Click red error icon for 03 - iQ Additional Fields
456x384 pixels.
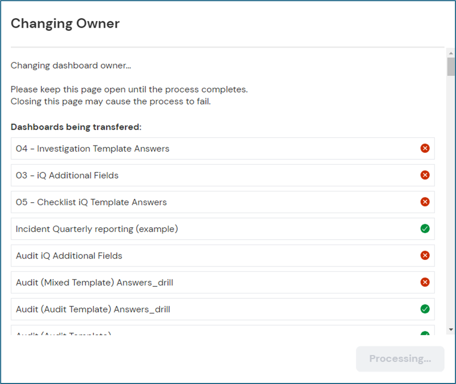click(425, 175)
